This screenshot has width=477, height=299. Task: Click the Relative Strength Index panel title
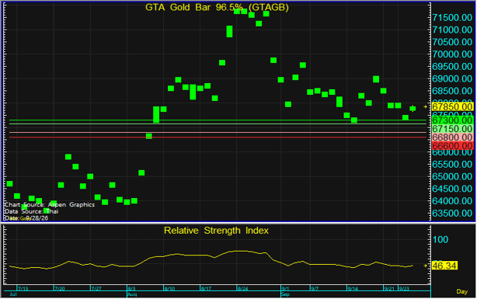[x=216, y=231]
